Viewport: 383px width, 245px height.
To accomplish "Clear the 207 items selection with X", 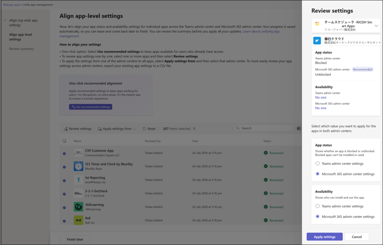I will (x=194, y=128).
